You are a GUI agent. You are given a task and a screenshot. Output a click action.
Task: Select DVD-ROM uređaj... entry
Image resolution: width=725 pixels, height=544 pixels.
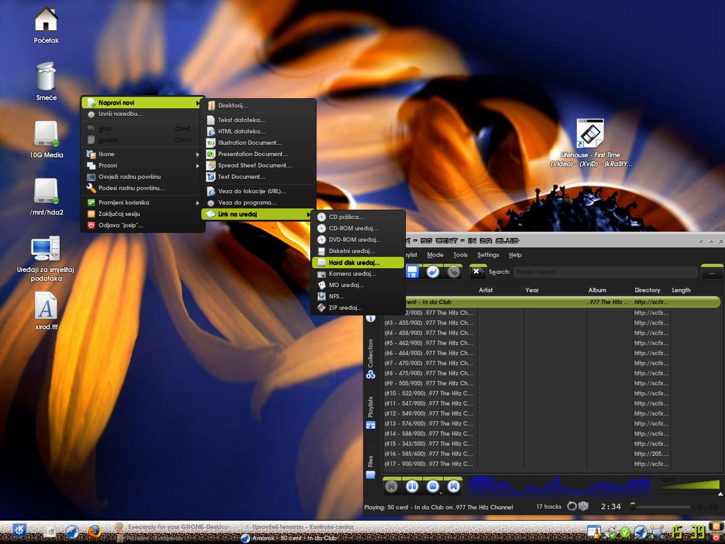pos(358,240)
